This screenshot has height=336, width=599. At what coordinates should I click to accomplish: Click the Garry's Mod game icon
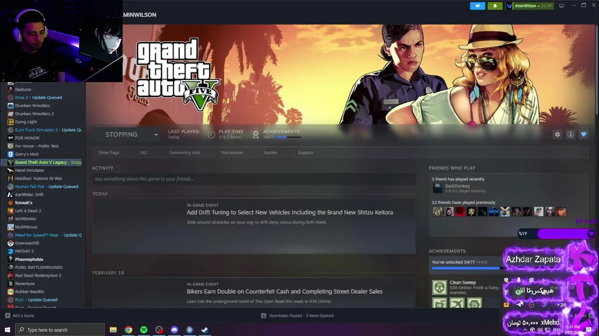[x=10, y=154]
